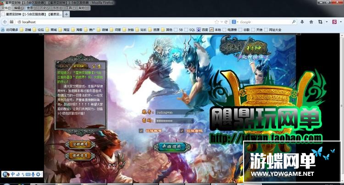Open the 资源 bookmark folder
Screen dimensions: 344x185
point(154,30)
